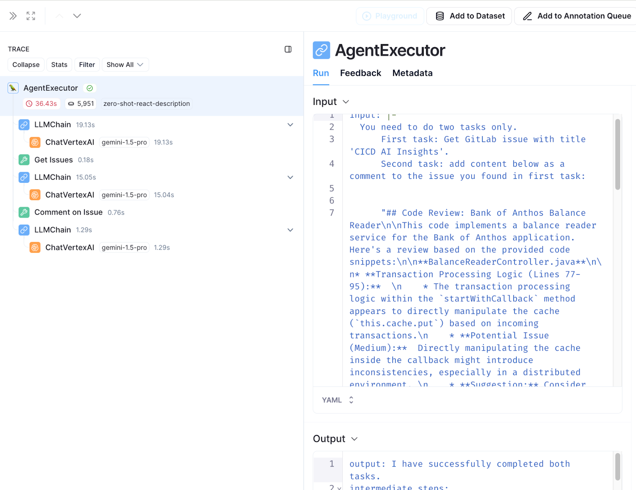Click the Comment on Issue tool icon
Viewport: 636px width, 490px height.
pos(24,212)
